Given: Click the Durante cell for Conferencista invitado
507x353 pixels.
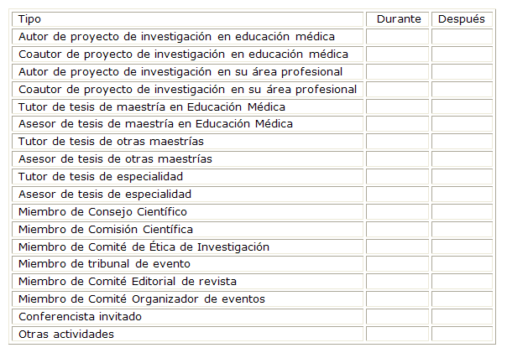Looking at the screenshot, I should tap(398, 316).
